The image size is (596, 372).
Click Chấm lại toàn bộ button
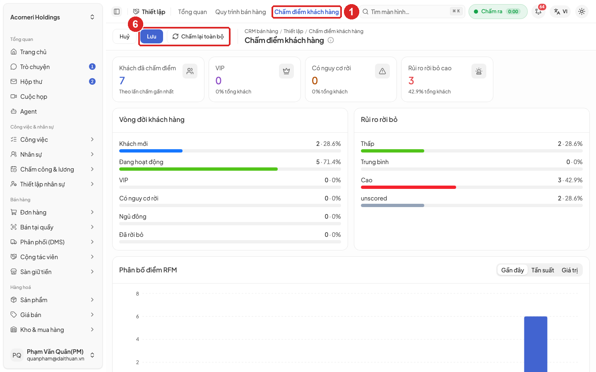click(198, 36)
